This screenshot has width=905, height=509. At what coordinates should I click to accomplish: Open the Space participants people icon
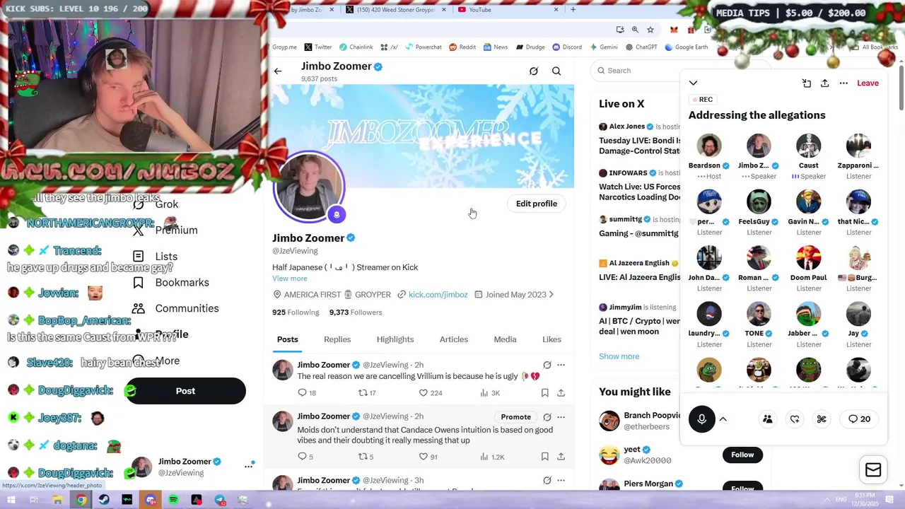click(767, 419)
